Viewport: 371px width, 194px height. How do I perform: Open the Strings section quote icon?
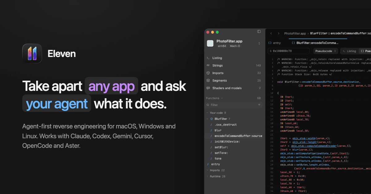(x=208, y=66)
